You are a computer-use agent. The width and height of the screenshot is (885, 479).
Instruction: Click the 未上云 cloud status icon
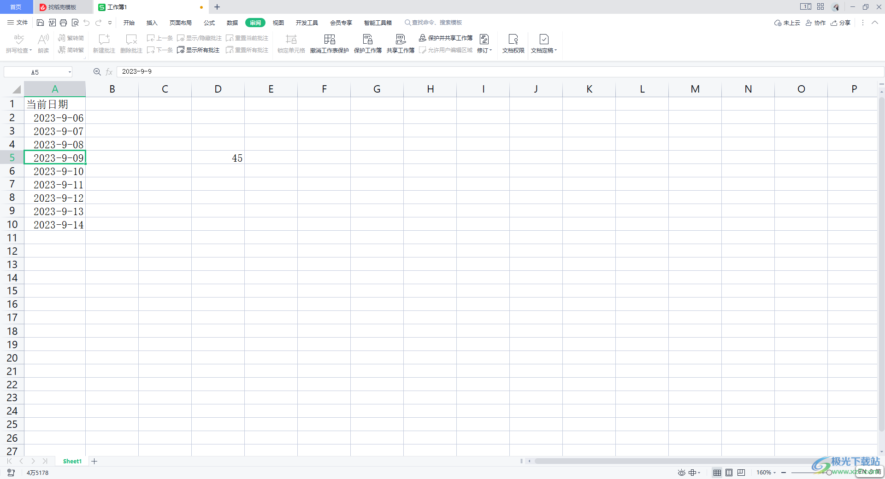[x=787, y=23]
